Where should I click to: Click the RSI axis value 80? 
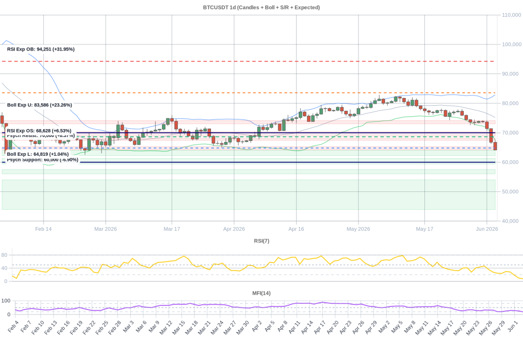coord(4,255)
